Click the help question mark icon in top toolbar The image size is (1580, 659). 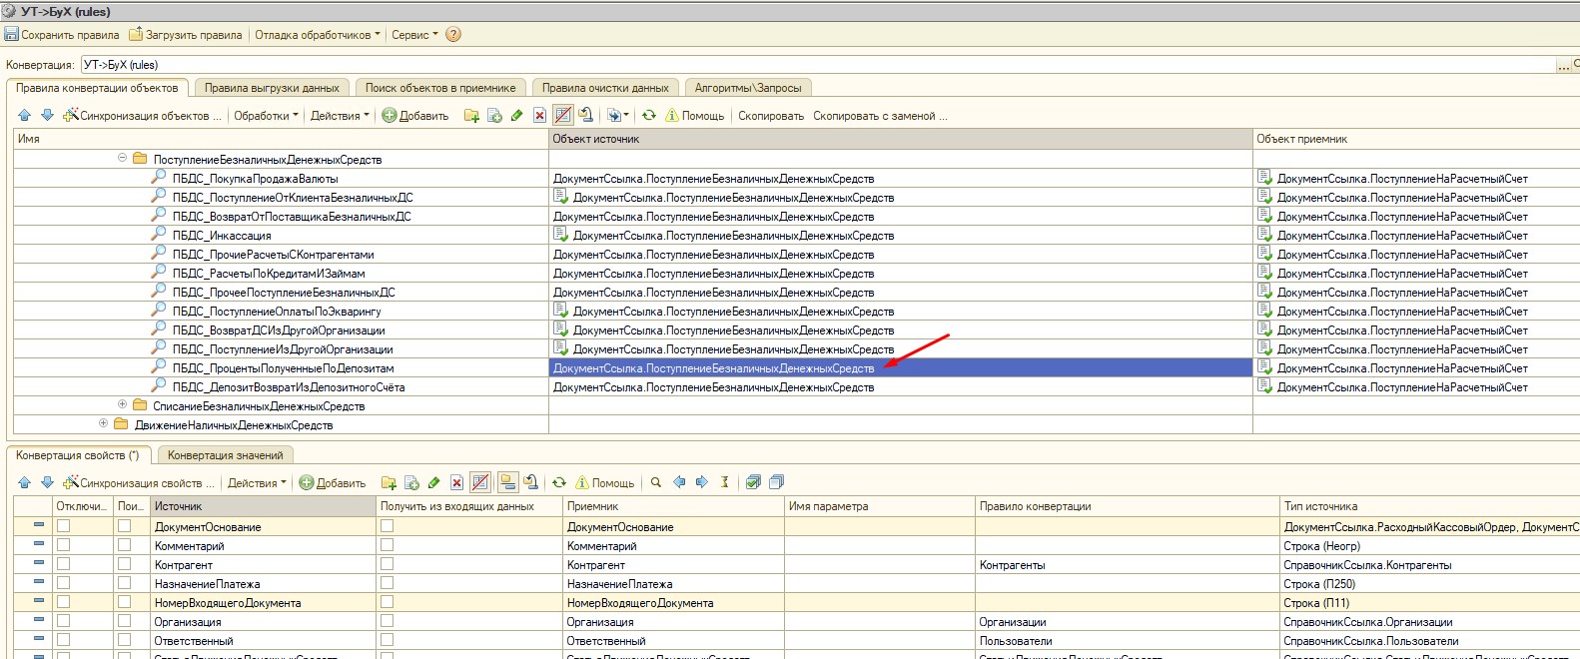coord(453,34)
